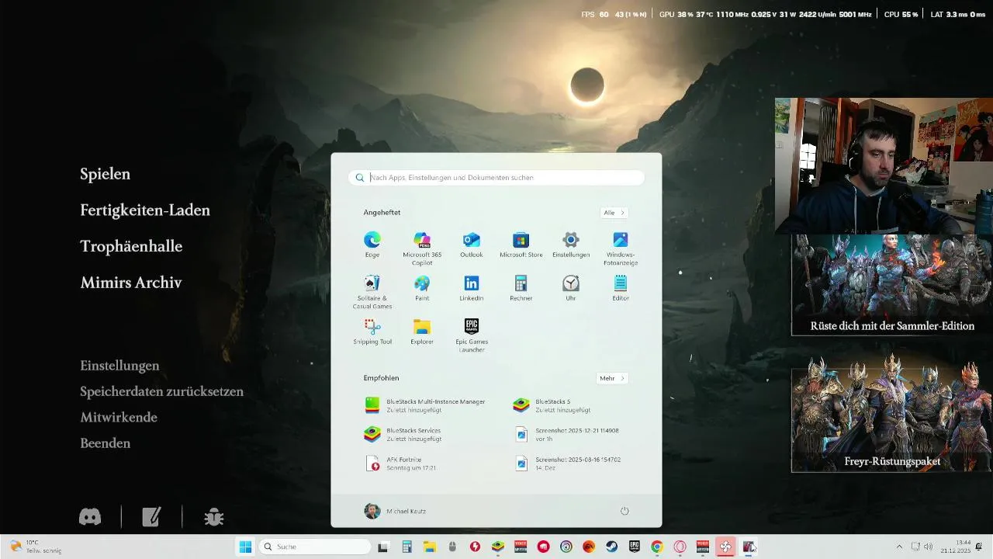
Task: Open Mimirs Archiv menu entry
Action: [x=131, y=283]
